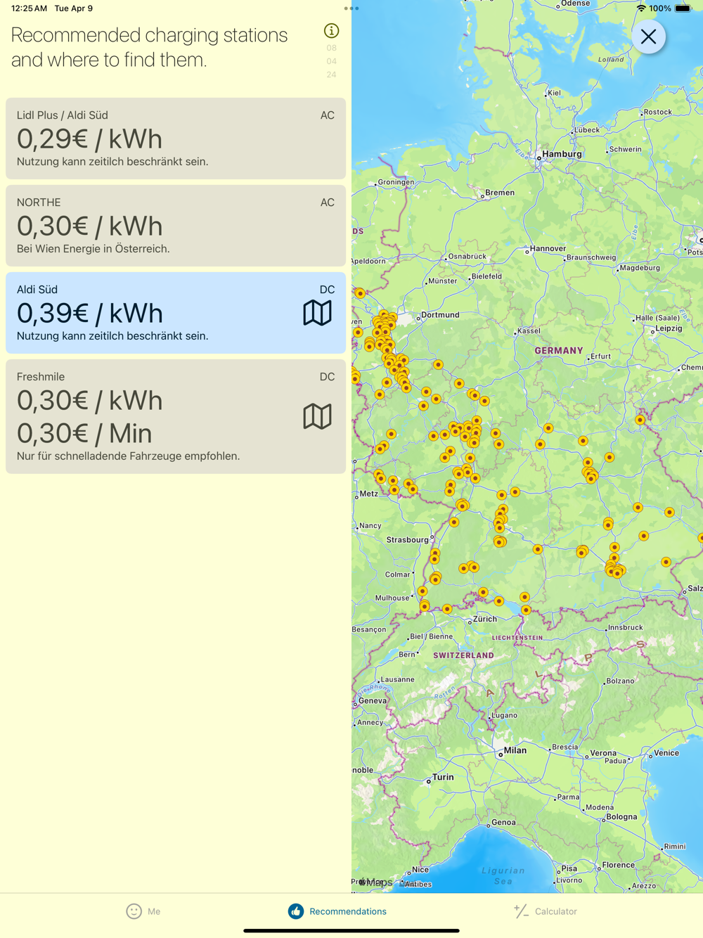Tap the Strasbourg city label
The image size is (703, 938).
407,540
